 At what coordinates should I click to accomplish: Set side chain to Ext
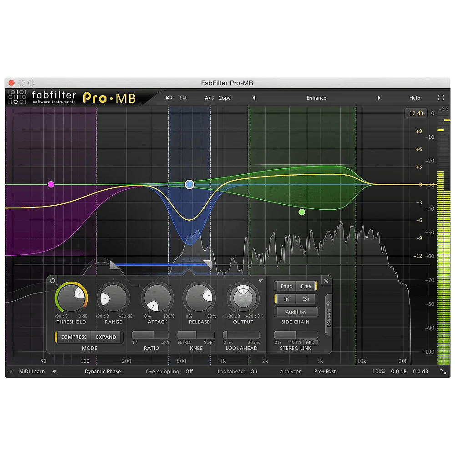(306, 299)
